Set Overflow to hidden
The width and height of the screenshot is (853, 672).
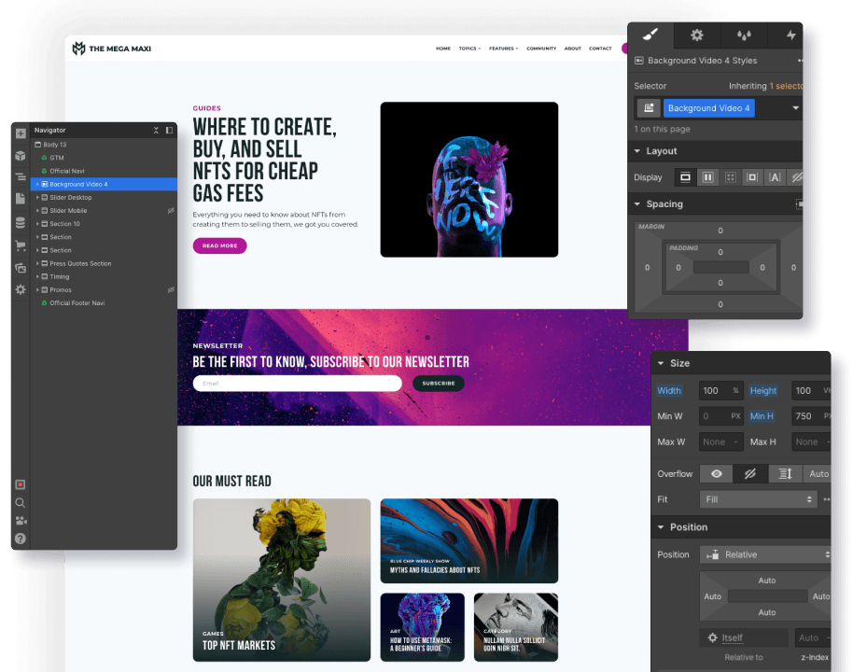[750, 473]
